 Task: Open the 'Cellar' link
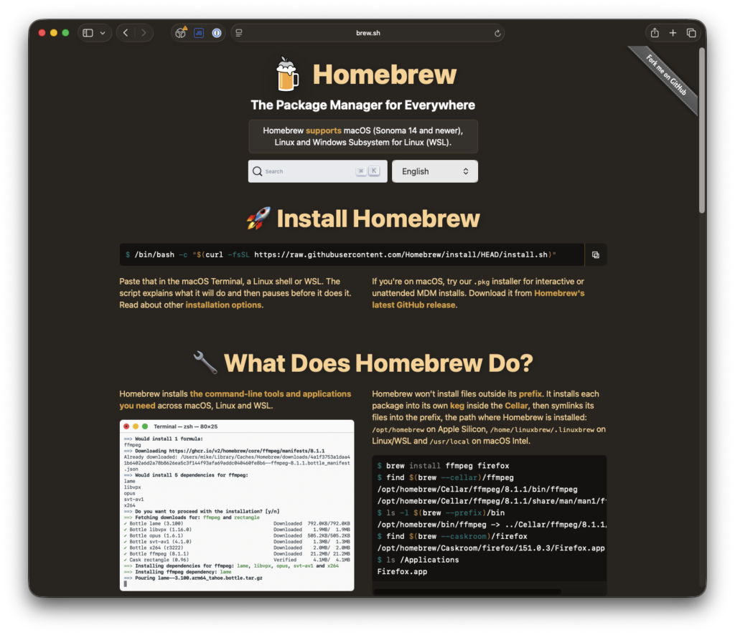[x=516, y=406]
